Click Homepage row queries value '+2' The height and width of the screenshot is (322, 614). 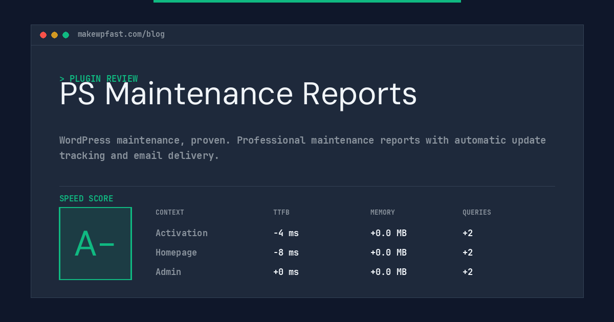coord(468,252)
